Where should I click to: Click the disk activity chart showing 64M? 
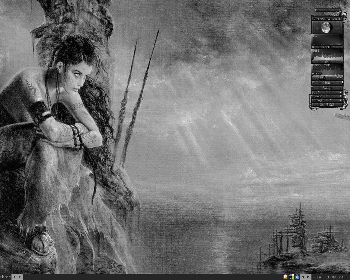click(327, 54)
